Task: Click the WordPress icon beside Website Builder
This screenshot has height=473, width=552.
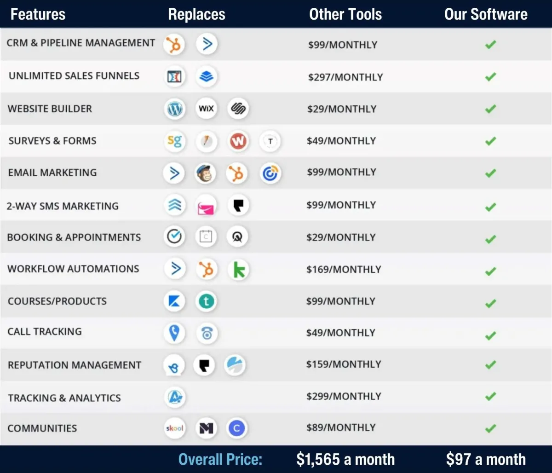Action: 175,109
